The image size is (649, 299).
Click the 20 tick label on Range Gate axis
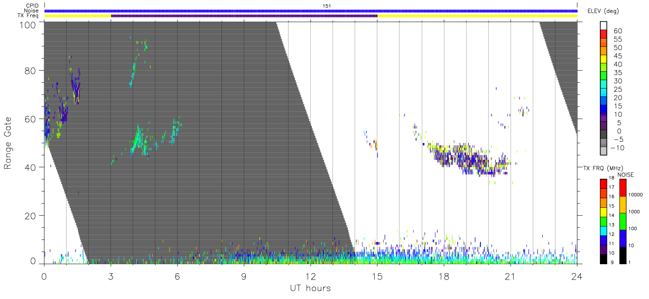31,215
